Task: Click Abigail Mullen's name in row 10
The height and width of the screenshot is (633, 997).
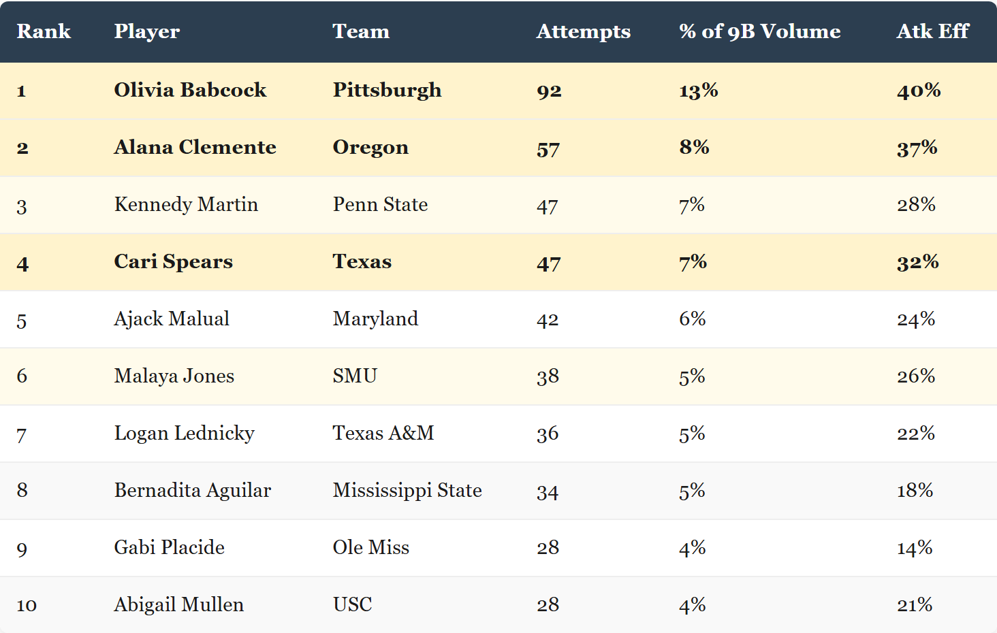Action: coord(178,604)
